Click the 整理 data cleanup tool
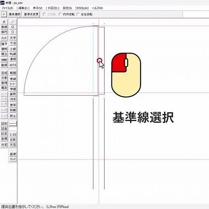 4,83
